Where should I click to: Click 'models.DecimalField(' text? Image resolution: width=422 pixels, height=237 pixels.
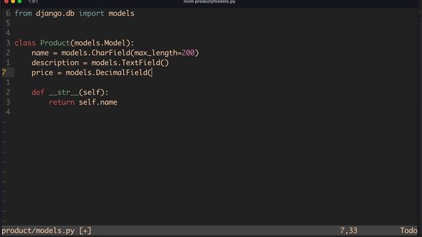point(109,72)
